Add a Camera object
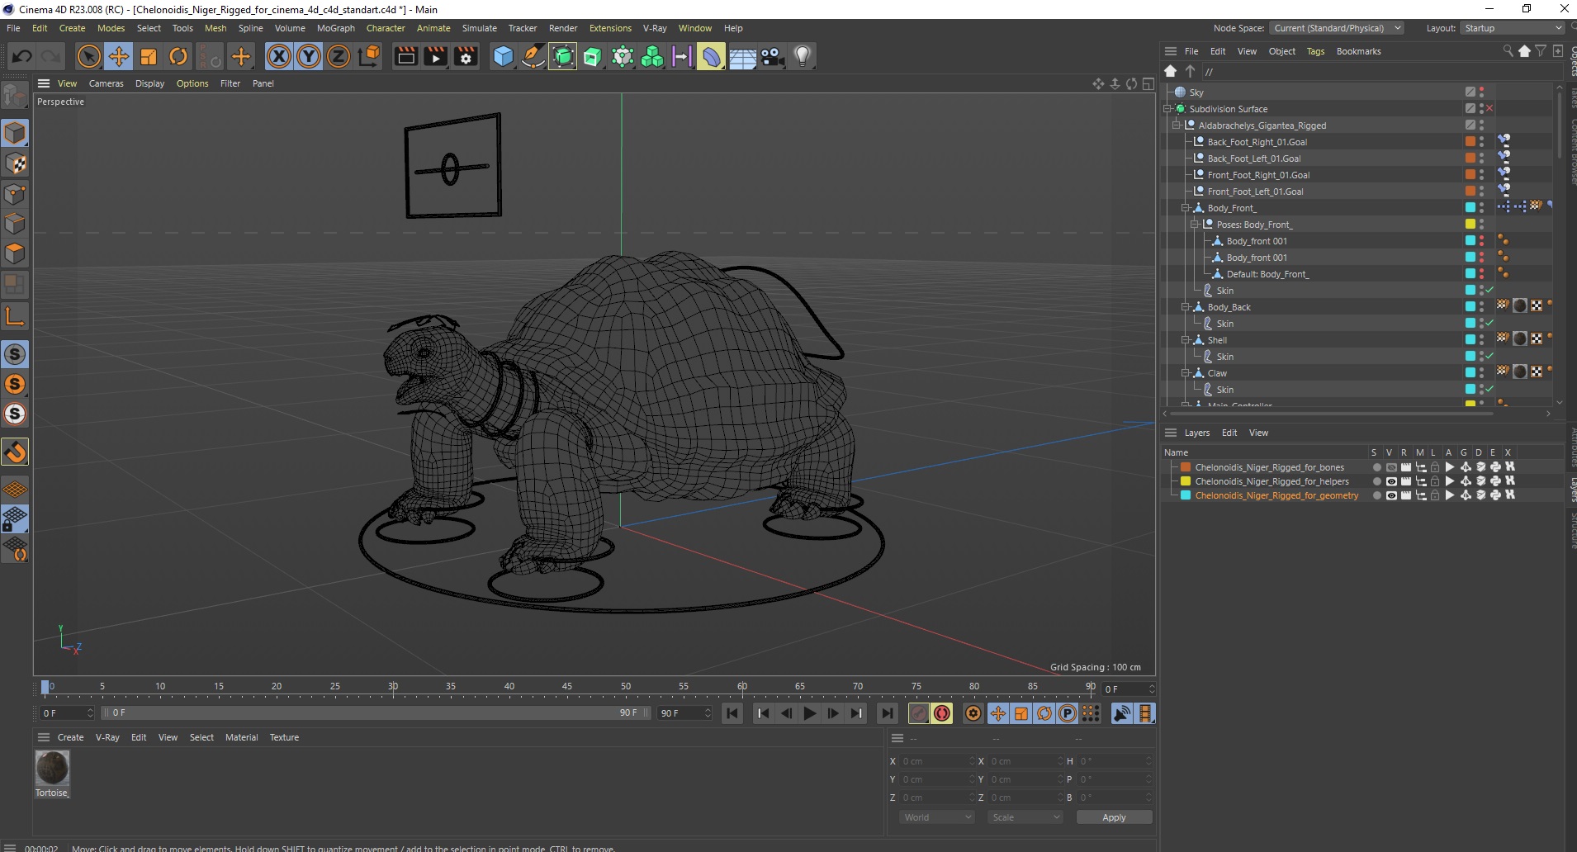The image size is (1577, 852). (x=772, y=56)
